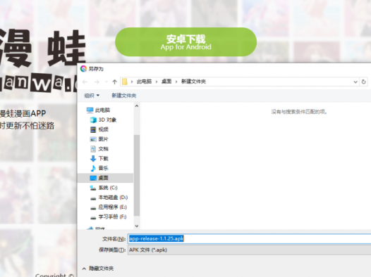Screen dimensions: 371x277
Task: Select 图片 folder in the sidebar
Action: coord(99,139)
